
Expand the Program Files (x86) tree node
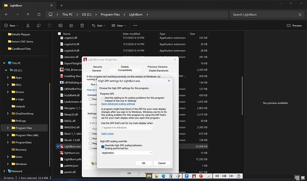pyautogui.click(x=8, y=135)
